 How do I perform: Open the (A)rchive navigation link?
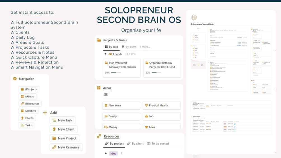point(29,111)
